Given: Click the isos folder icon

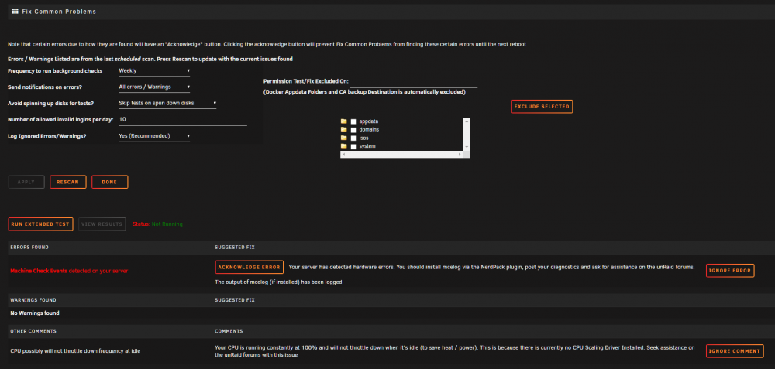Looking at the screenshot, I should [x=344, y=138].
